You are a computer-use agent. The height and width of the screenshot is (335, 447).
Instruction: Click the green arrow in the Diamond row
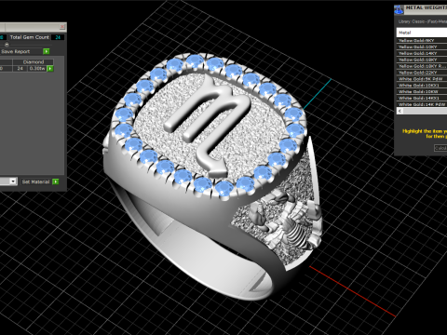(50, 69)
